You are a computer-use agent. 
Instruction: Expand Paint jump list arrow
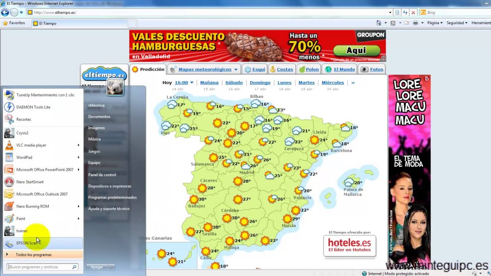tap(79, 219)
